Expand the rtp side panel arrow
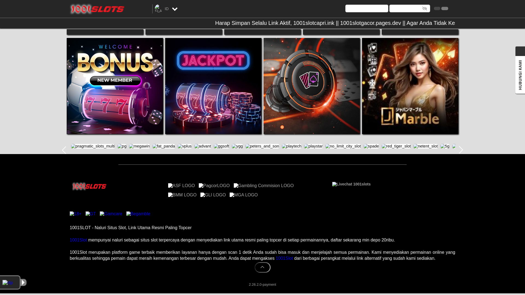Image resolution: width=525 pixels, height=295 pixels. point(24,282)
